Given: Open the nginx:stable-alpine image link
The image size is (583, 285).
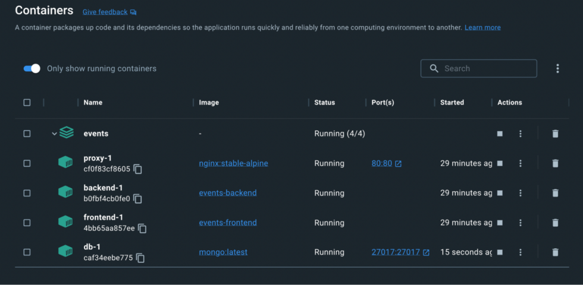Looking at the screenshot, I should click(233, 163).
